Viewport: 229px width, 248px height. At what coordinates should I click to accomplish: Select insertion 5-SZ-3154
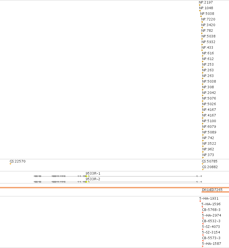(211, 232)
